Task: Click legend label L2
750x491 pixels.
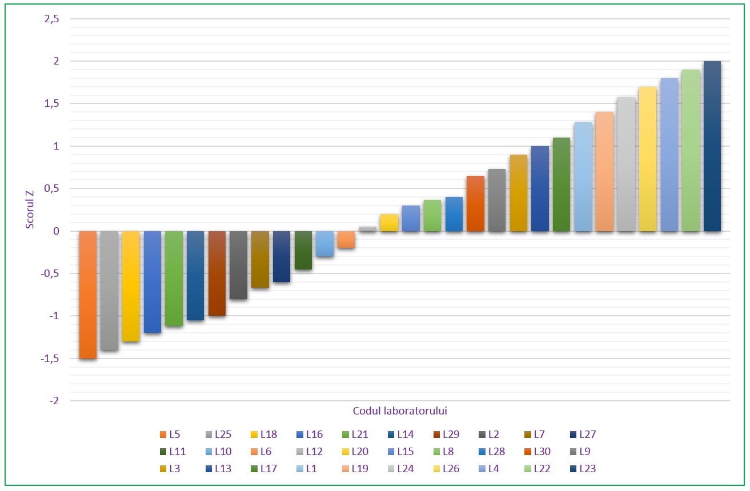Action: 494,435
